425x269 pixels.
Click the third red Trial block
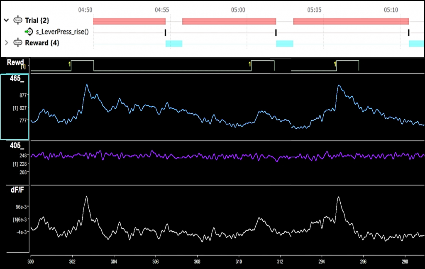351,21
